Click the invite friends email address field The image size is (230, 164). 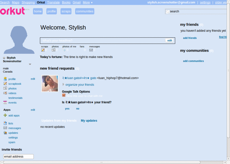(18, 157)
